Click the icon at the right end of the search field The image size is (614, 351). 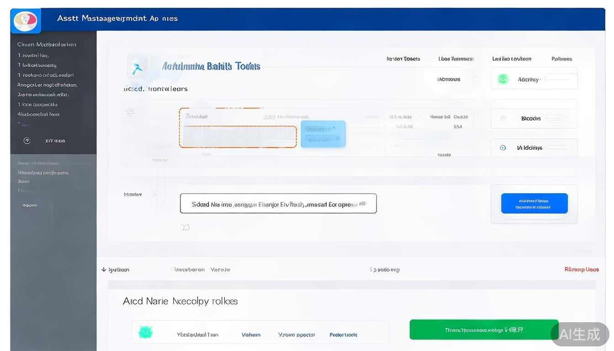point(363,203)
